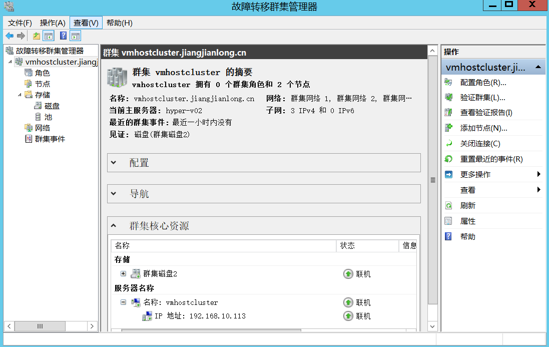549x347 pixels.
Task: Click the 名称 column header
Action: click(224, 246)
